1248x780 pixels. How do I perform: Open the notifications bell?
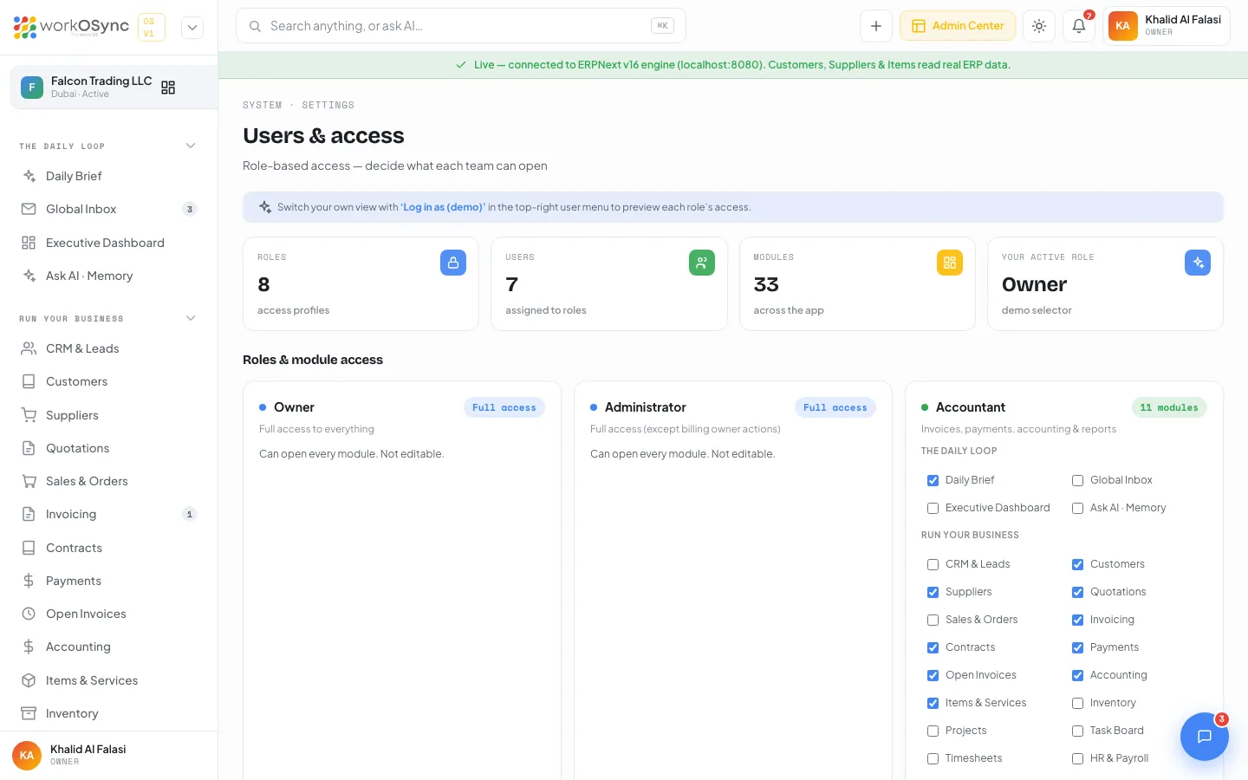(x=1079, y=26)
